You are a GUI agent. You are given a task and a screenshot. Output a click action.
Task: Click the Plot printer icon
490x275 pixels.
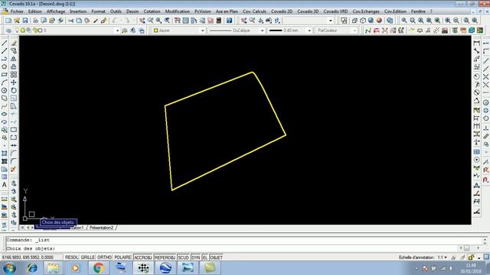[35, 21]
